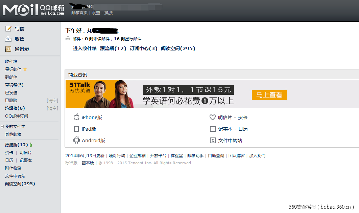Open the contacts address book icon
The height and width of the screenshot is (213, 359).
point(8,49)
